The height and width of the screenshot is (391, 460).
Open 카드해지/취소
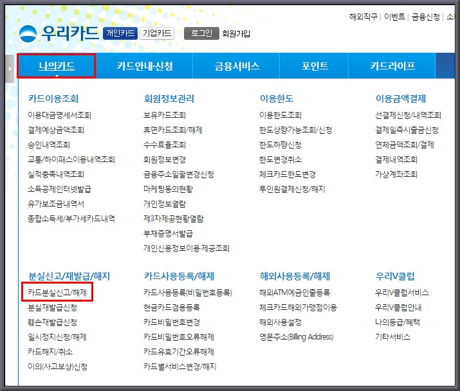pos(50,351)
